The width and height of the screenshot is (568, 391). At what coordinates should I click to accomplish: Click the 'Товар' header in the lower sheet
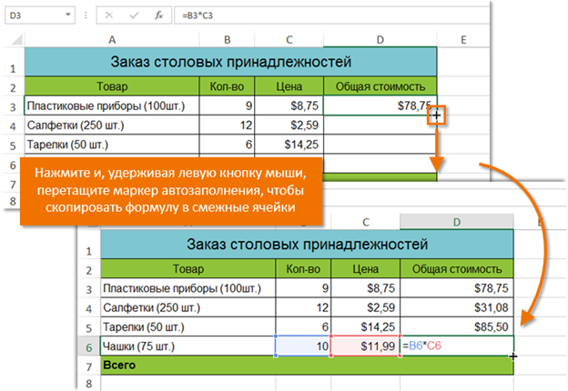pyautogui.click(x=188, y=269)
